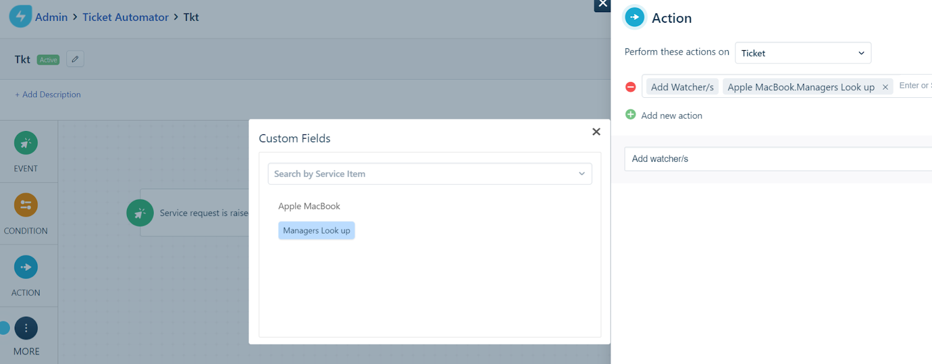Viewport: 932px width, 364px height.
Task: Click the dropdown arrow in Service Item search
Action: [x=581, y=174]
